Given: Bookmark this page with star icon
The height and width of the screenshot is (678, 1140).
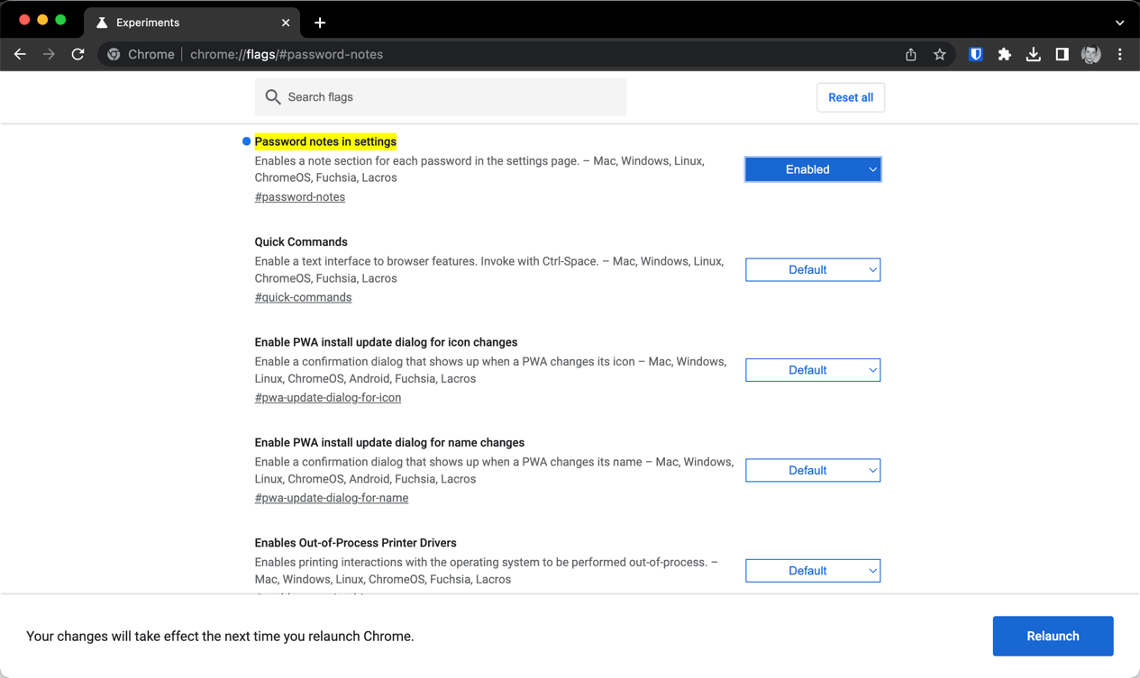Looking at the screenshot, I should [x=940, y=55].
